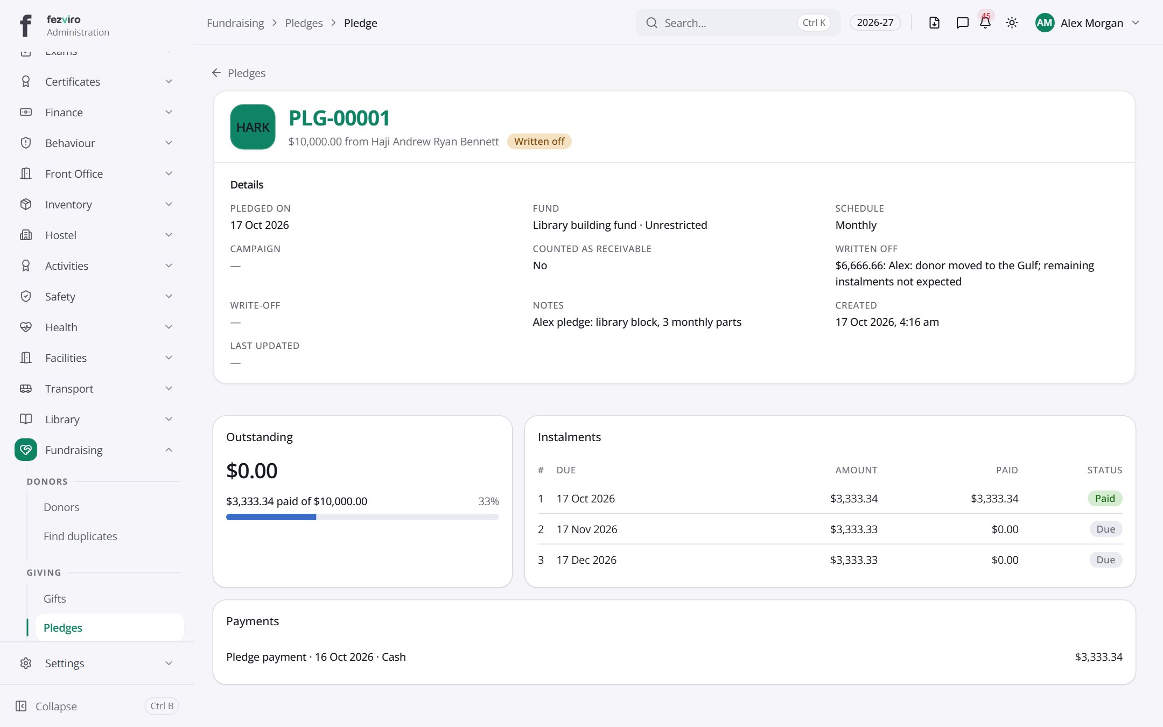Click the Finance banknote icon
Screen dimensions: 1163x727
[26, 113]
